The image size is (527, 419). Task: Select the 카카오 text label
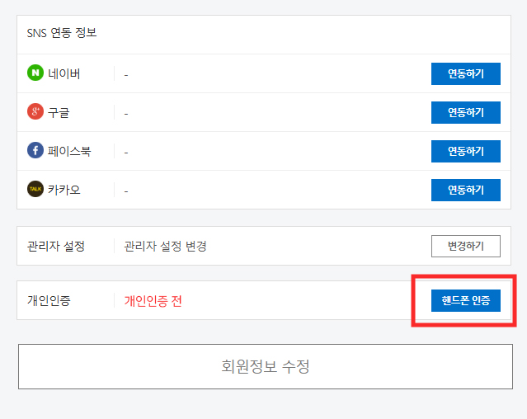point(64,190)
